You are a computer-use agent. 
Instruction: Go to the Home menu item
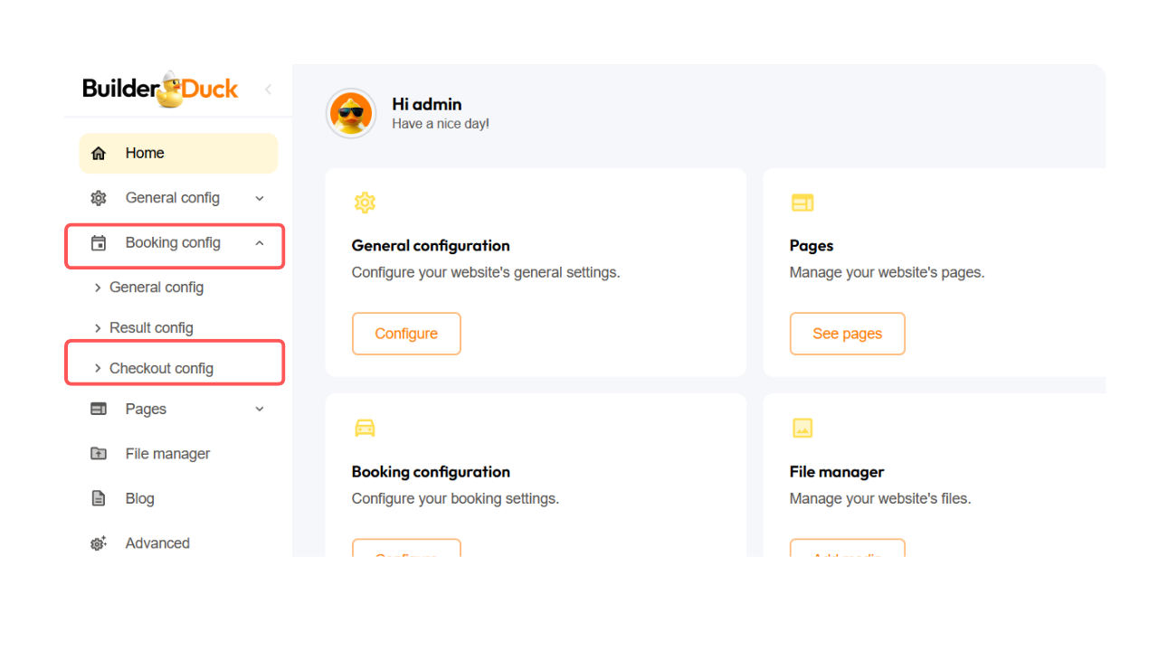pos(145,154)
